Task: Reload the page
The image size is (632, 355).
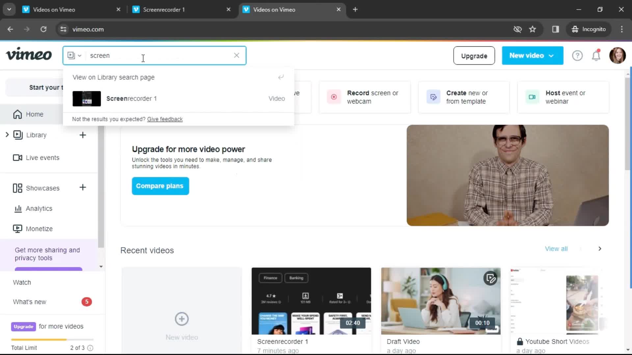Action: point(43,29)
